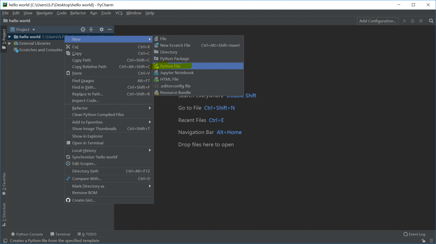The width and height of the screenshot is (436, 244).
Task: Choose Inspect Code from context menu
Action: [x=109, y=101]
